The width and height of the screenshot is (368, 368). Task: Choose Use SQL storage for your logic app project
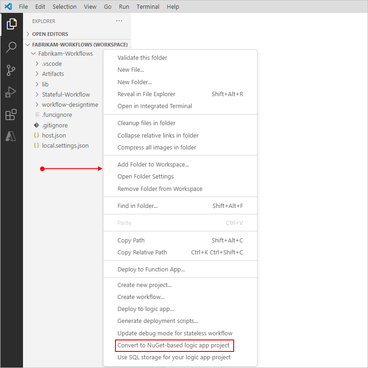point(175,357)
